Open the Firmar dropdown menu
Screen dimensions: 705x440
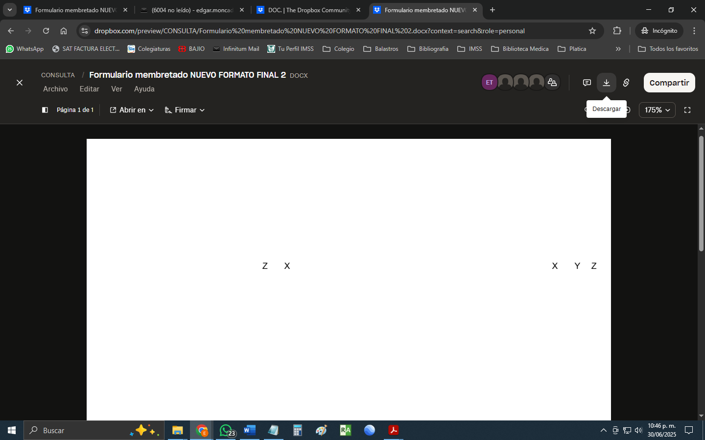pos(185,110)
